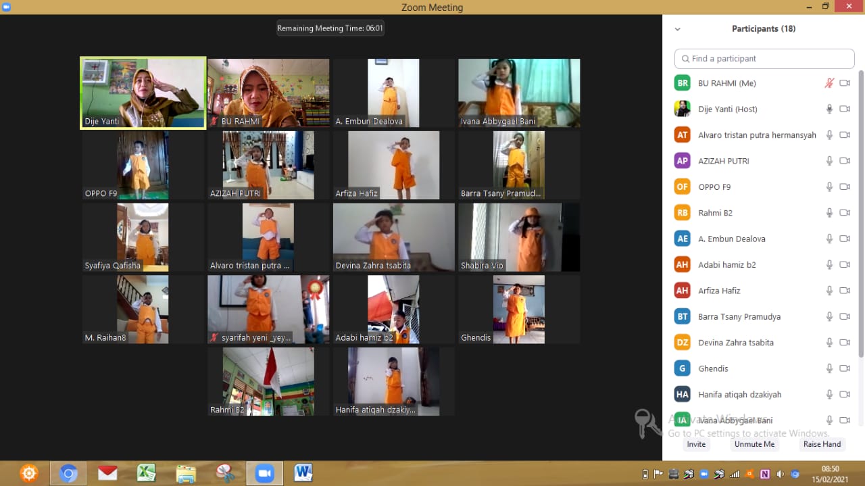The width and height of the screenshot is (865, 486).
Task: Click the Zoom shield icon in title bar
Action: (x=7, y=7)
